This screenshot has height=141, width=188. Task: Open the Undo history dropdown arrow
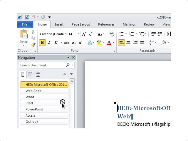[x=38, y=17]
